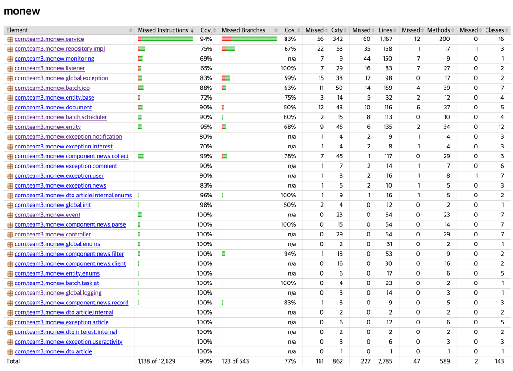Sort table by Element column
Image resolution: width=513 pixels, height=371 pixels.
17,30
